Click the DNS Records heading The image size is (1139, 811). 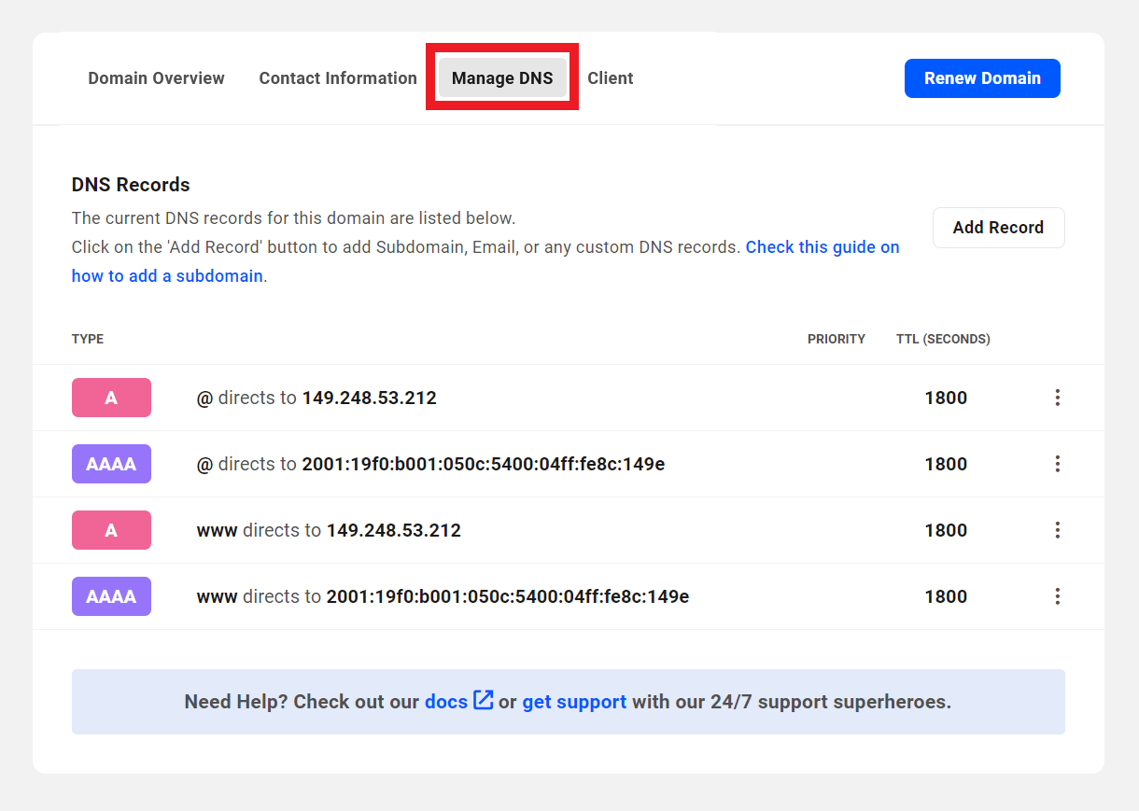coord(131,185)
